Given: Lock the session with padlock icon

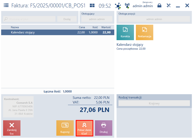Looking at the screenshot, I should point(159,5).
